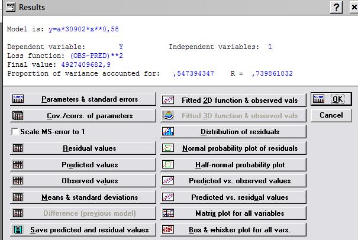Image resolution: width=358 pixels, height=240 pixels.
Task: Display Predicted values table
Action: (x=82, y=165)
